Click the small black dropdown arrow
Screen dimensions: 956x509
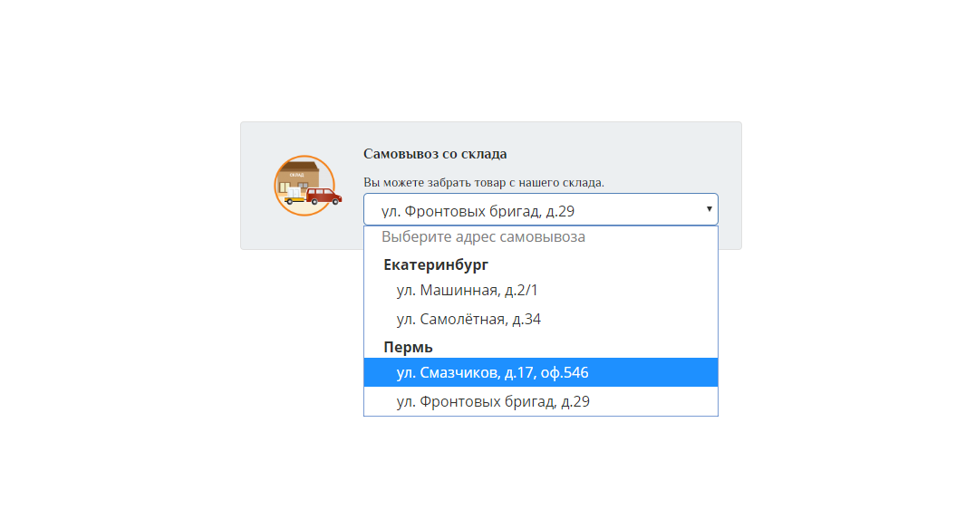pyautogui.click(x=710, y=209)
